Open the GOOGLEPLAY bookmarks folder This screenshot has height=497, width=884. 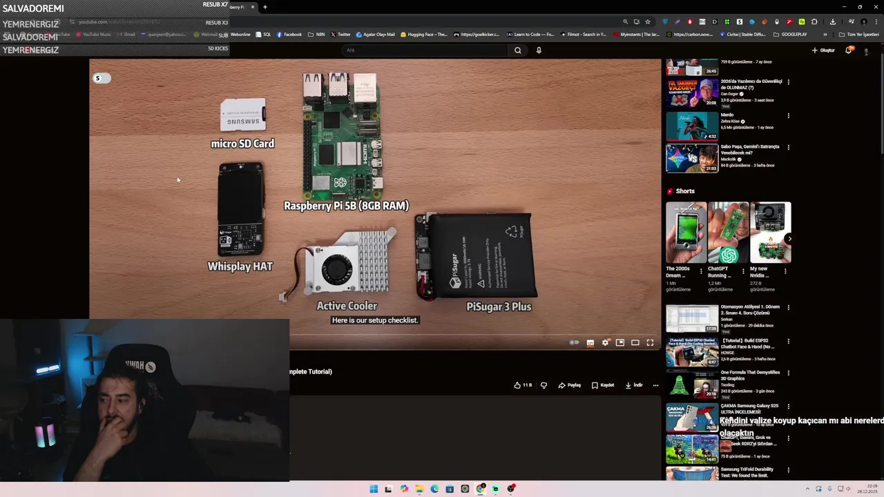pos(790,34)
